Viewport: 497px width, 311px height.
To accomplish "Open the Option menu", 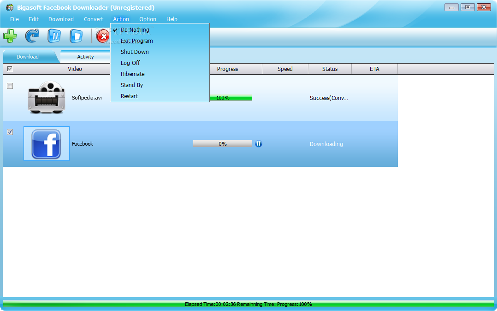I will click(148, 19).
